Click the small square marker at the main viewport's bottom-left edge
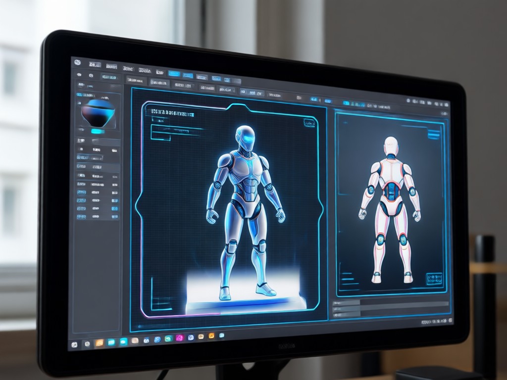Viewport: 507px width, 380px height. pyautogui.click(x=140, y=327)
